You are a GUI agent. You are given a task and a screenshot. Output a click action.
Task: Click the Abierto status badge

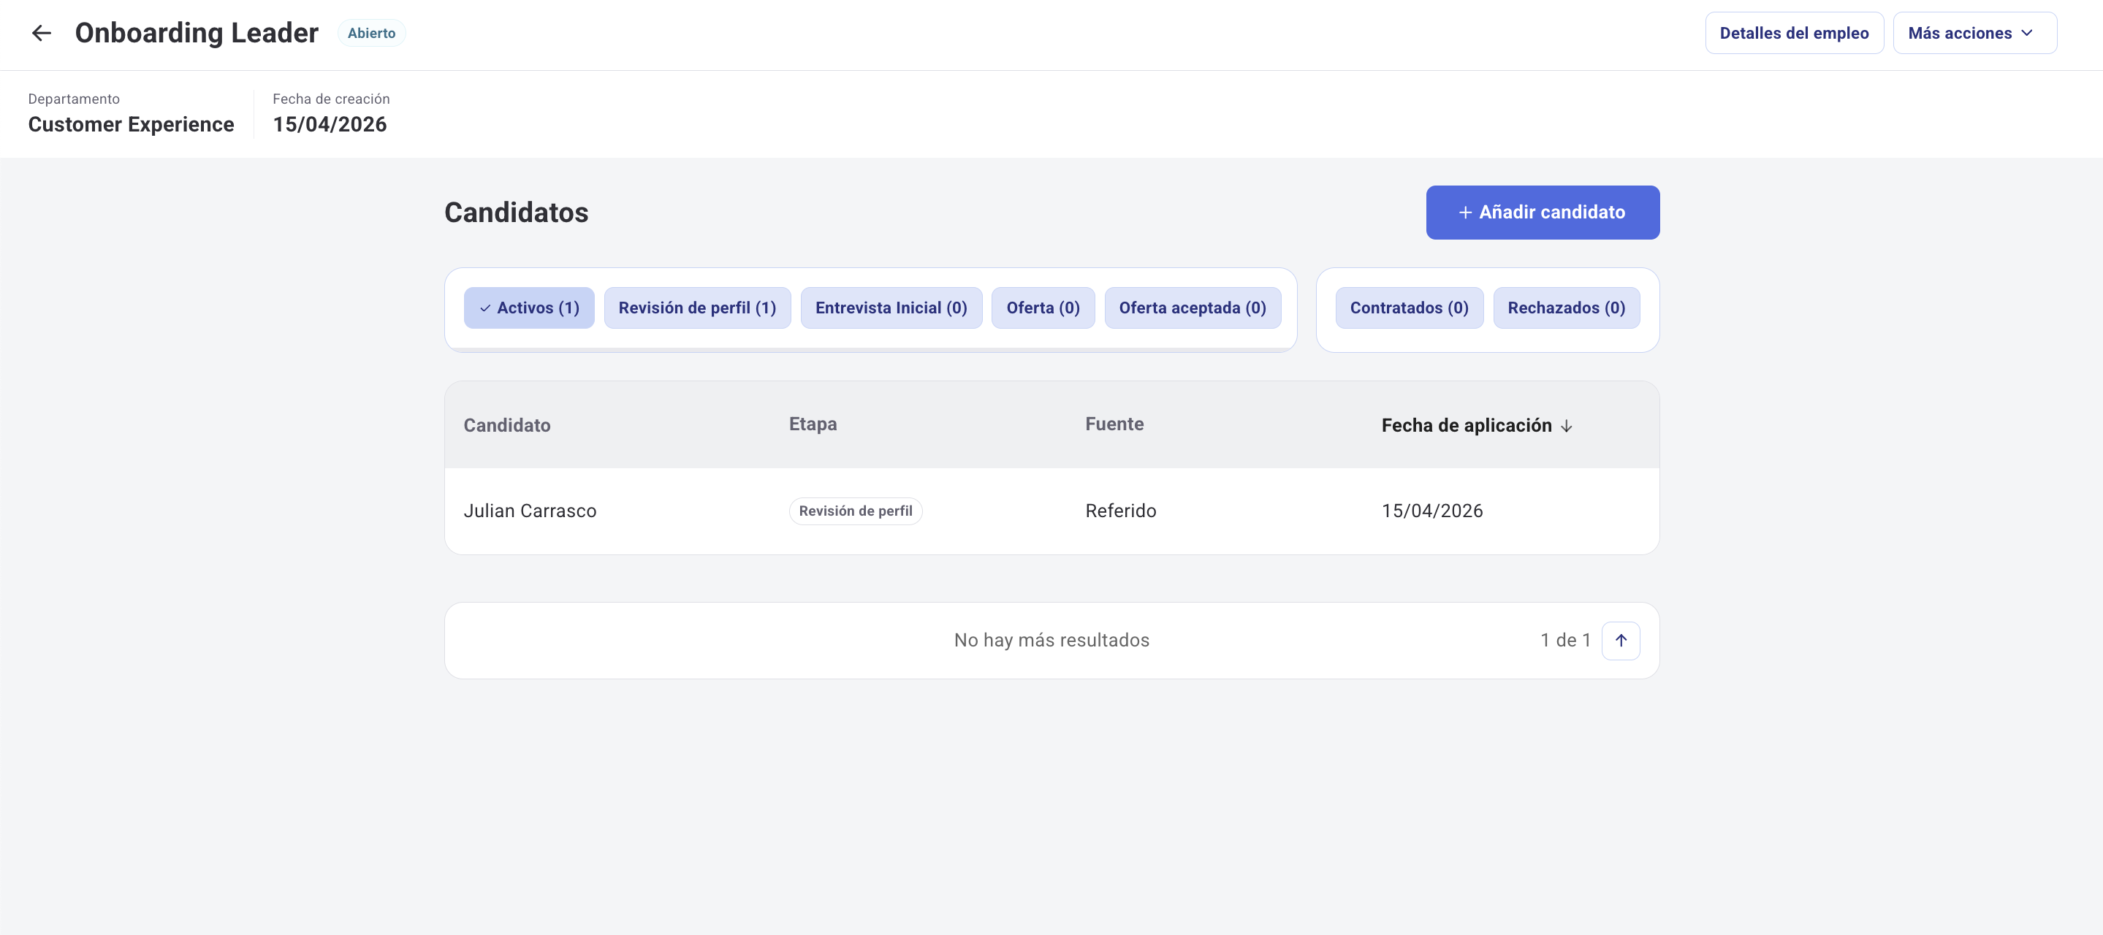click(371, 33)
